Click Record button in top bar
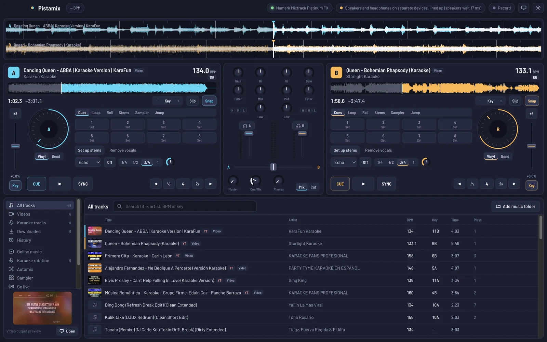Screen dimensions: 547x342 (502, 8)
